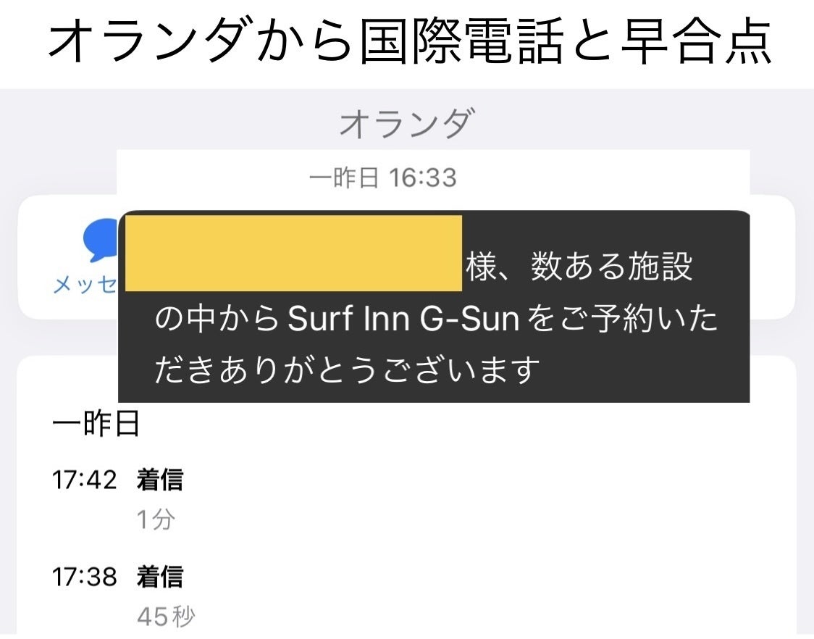Tap the 着信 label next to 17:42

[160, 480]
